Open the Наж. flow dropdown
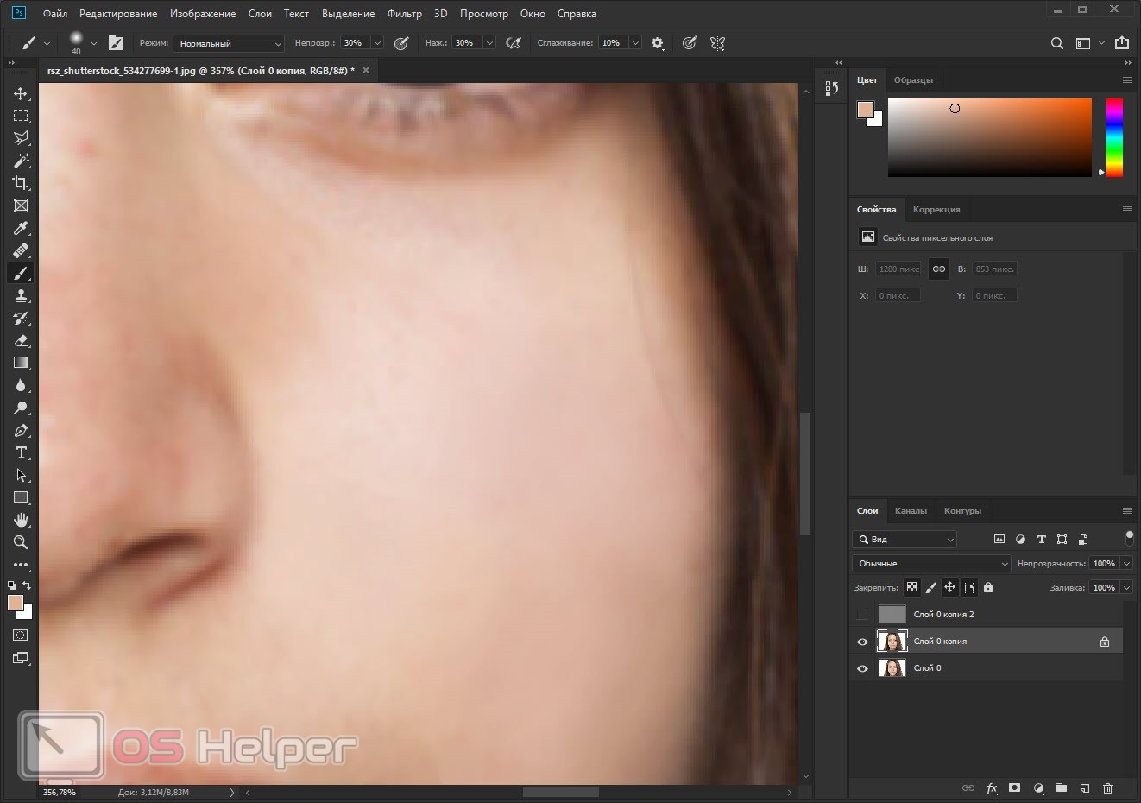 point(489,43)
